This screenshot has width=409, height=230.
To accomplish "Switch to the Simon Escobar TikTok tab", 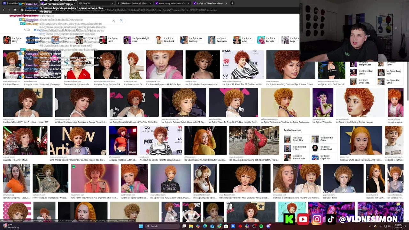I will 134,3.
